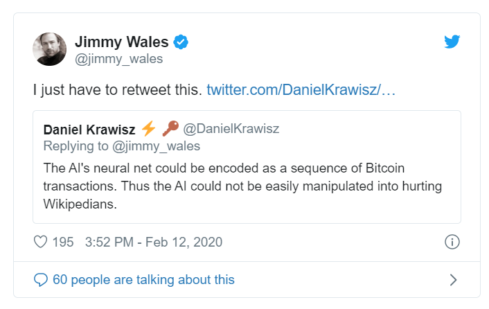This screenshot has height=309, width=489.
Task: Click the lightning bolt emoji
Action: pyautogui.click(x=148, y=129)
